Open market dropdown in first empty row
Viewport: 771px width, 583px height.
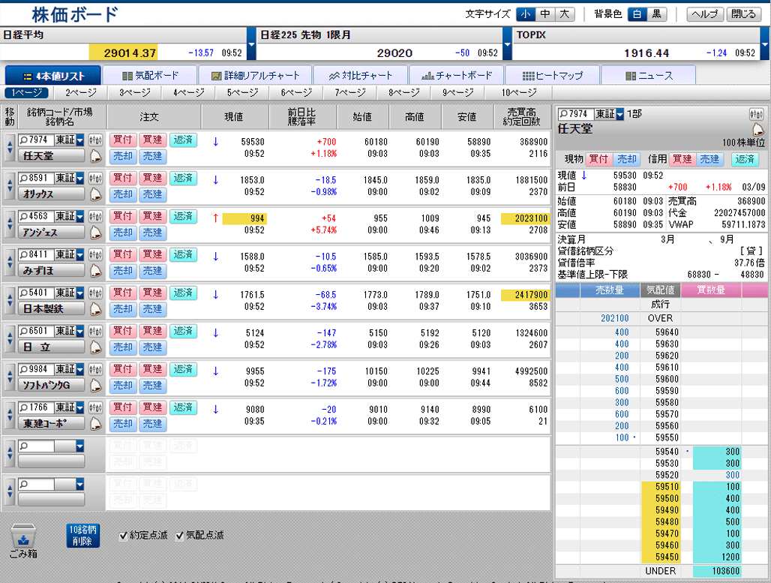[79, 446]
